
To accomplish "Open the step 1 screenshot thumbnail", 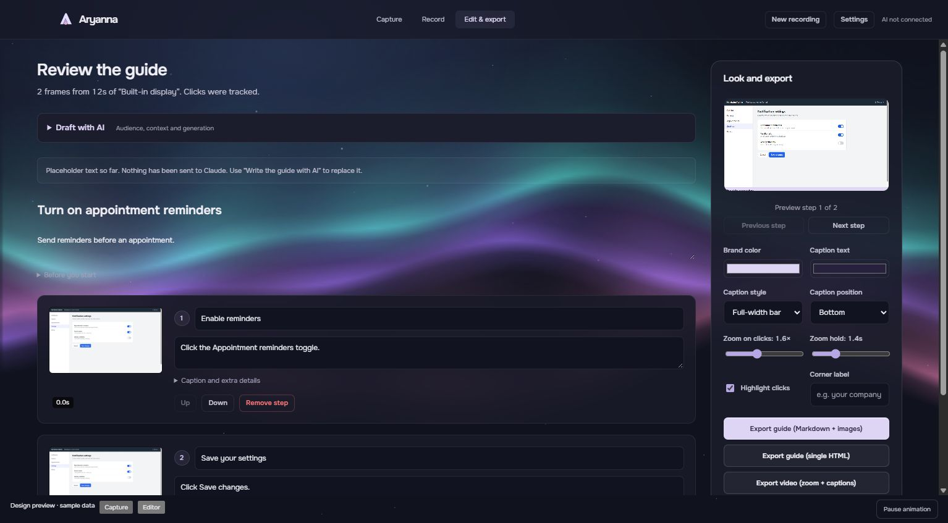I will (x=106, y=340).
